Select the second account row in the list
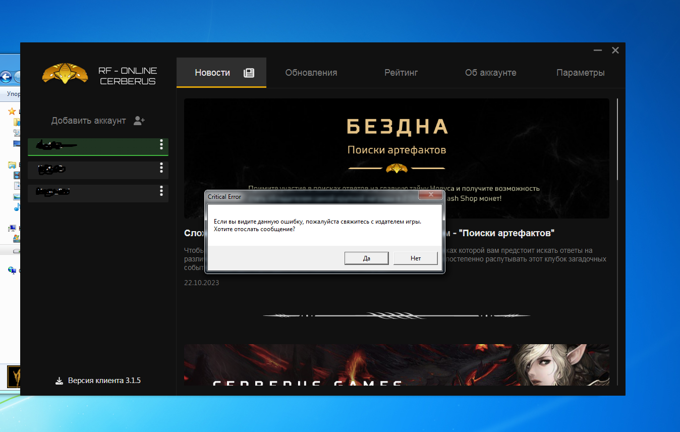680x432 pixels. [98, 169]
